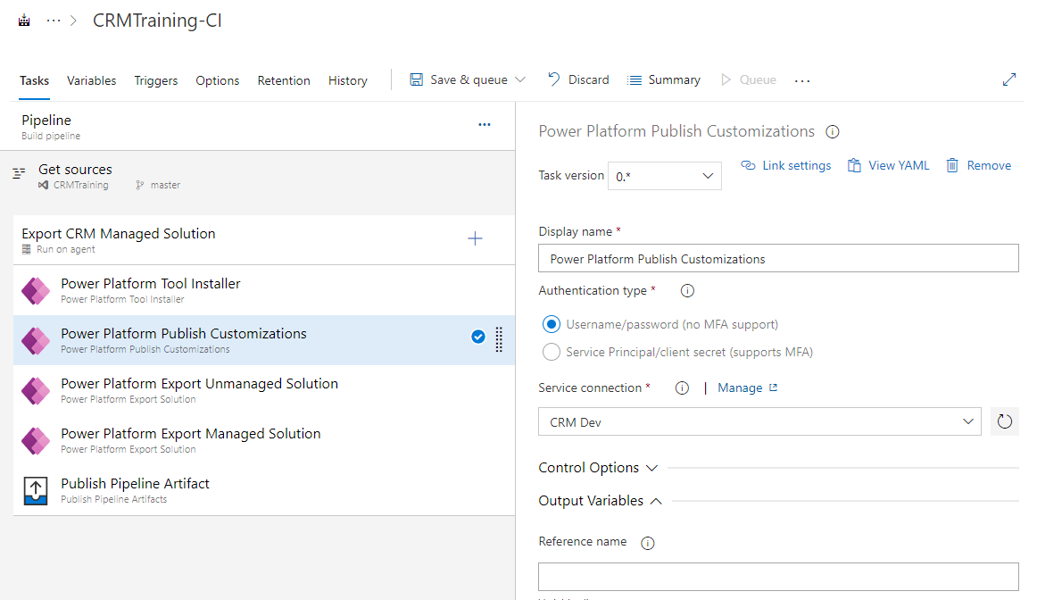The width and height of the screenshot is (1037, 600).
Task: Click the Reference name info icon
Action: tap(648, 543)
